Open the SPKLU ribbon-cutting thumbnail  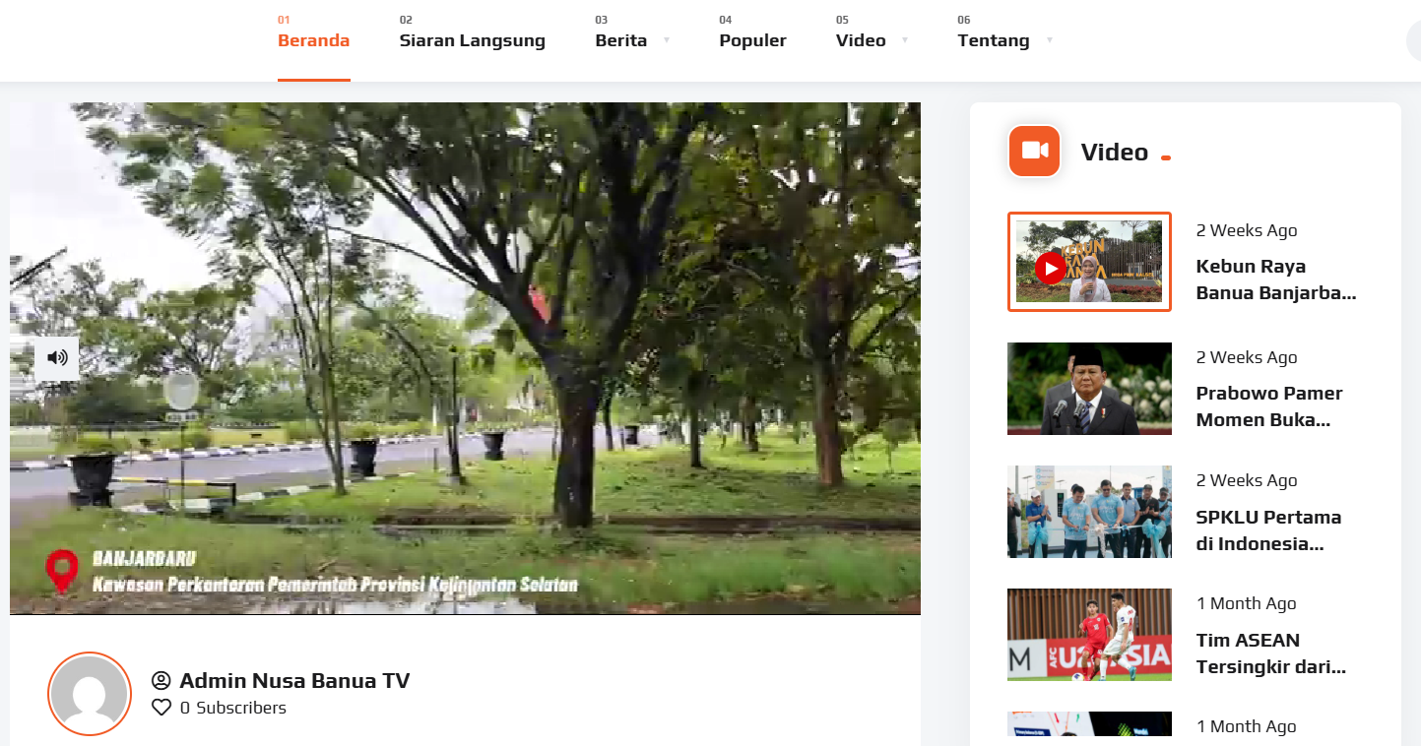pos(1089,512)
